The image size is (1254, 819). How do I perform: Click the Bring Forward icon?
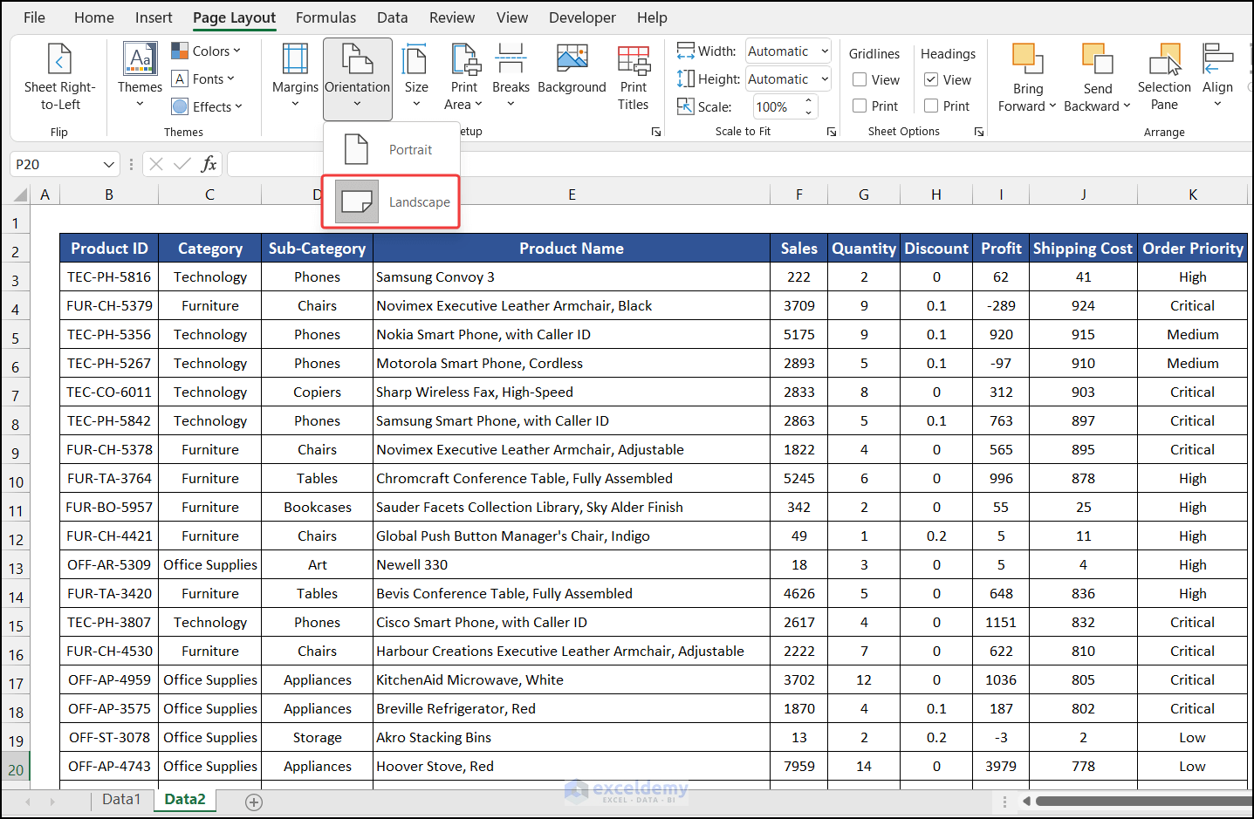[1027, 60]
